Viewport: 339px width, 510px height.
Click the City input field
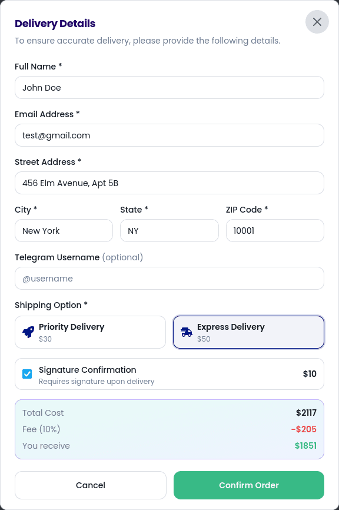coord(64,230)
